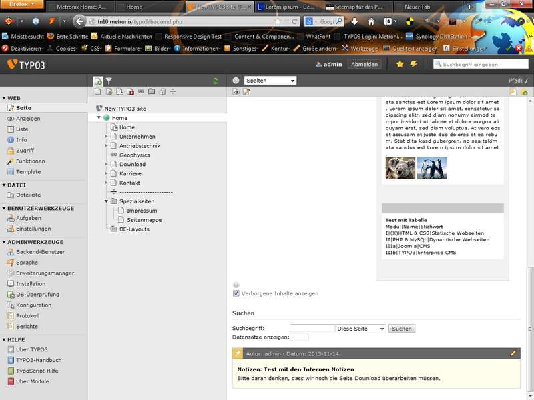Open the clear cache lightning bolt icon

(x=413, y=64)
